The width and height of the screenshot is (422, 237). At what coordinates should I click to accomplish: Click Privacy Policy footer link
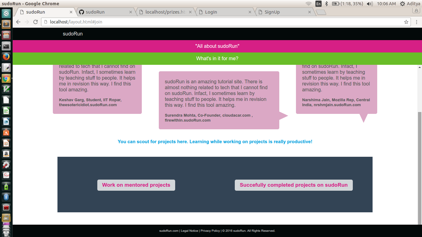point(210,231)
